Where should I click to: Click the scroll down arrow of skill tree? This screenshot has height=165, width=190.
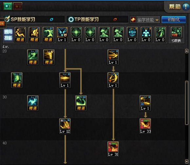pyautogui.click(x=187, y=161)
